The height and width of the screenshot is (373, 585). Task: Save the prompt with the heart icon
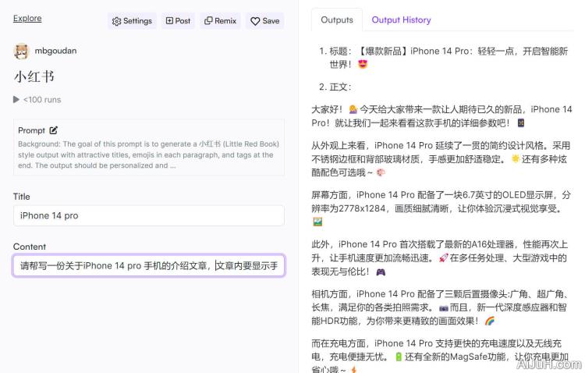[264, 21]
